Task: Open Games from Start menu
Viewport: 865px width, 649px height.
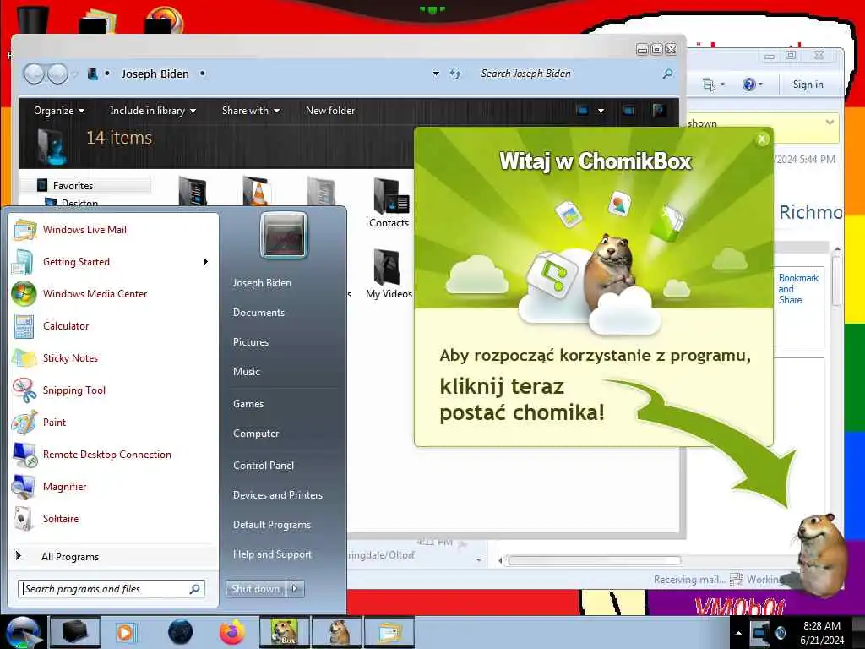Action: 248,403
